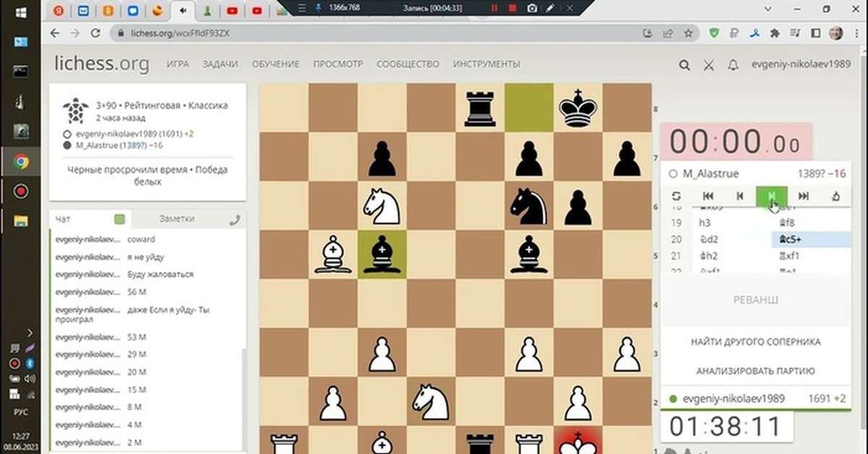Advance to next move with green arrow
The height and width of the screenshot is (454, 868).
click(771, 196)
